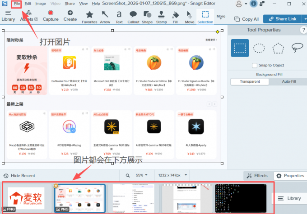The height and width of the screenshot is (214, 307).
Task: Click '限时秒杀' heading text in canvas
Action: [x=15, y=40]
